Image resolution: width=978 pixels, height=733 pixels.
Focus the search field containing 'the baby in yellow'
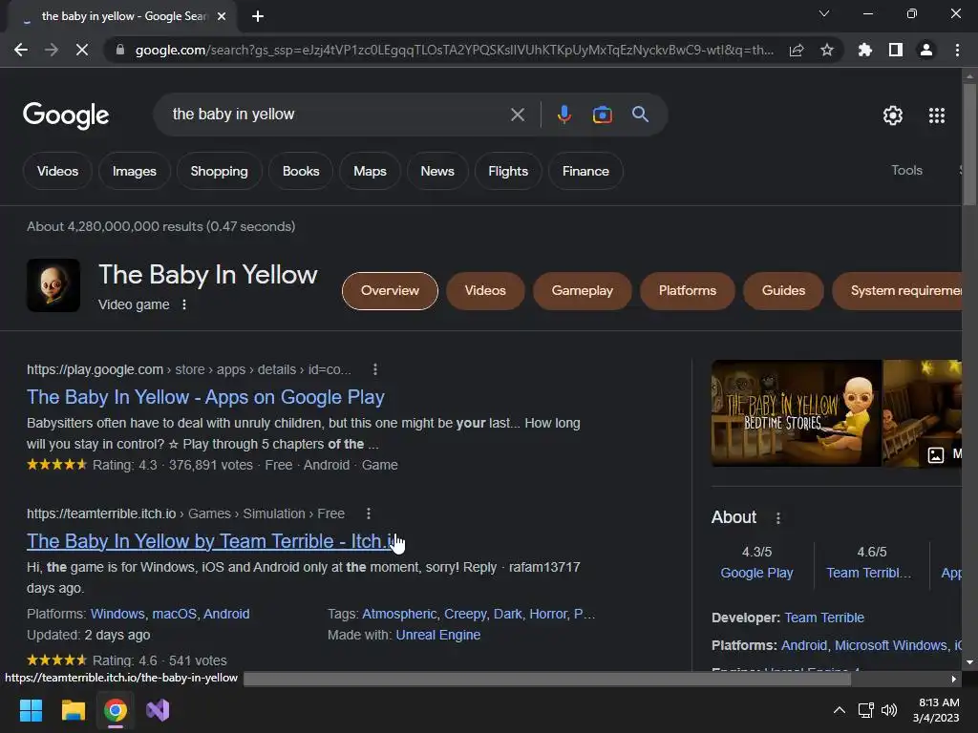[x=337, y=115]
